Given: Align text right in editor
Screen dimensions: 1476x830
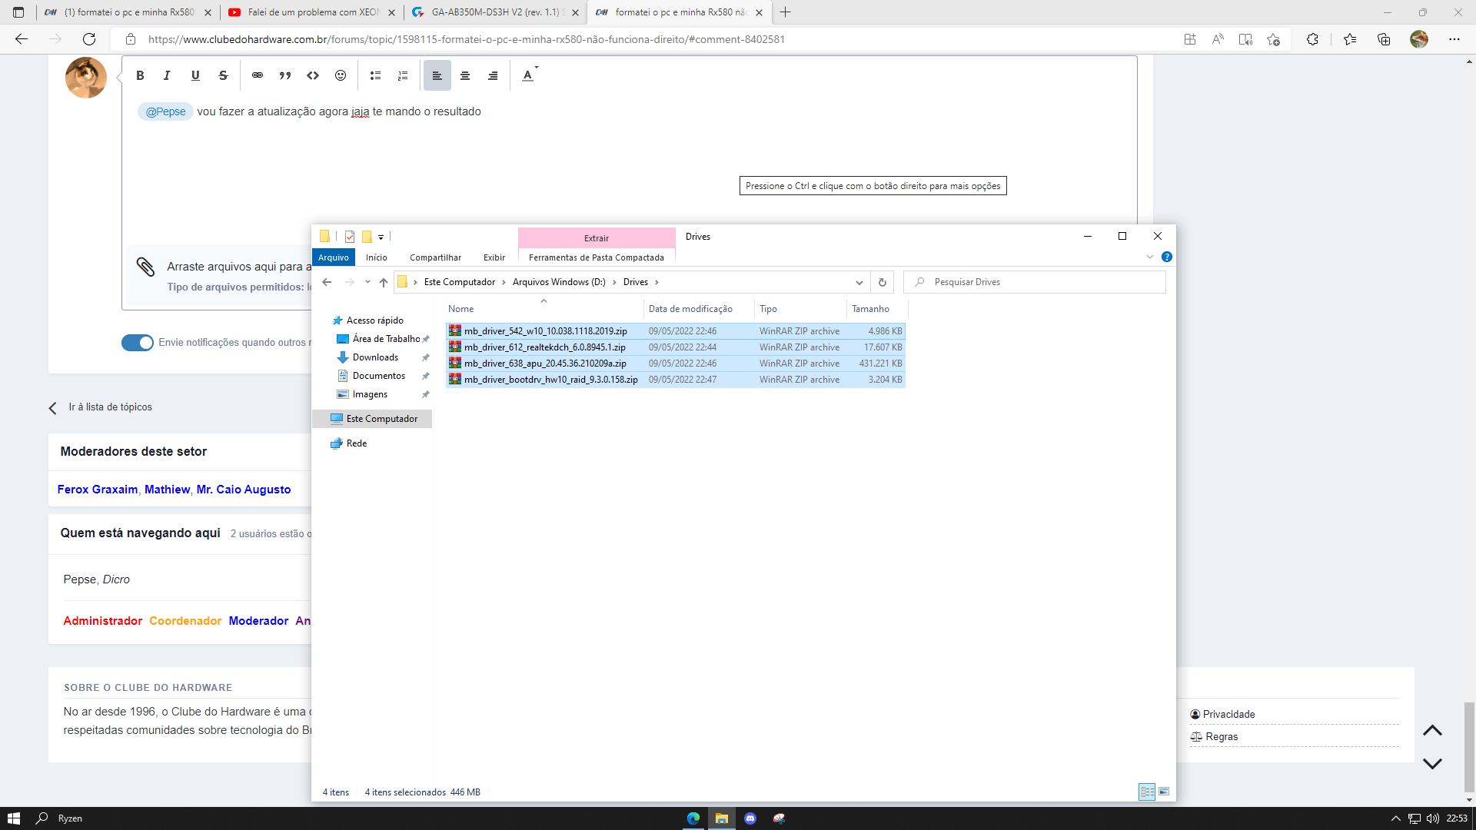Looking at the screenshot, I should click(x=493, y=75).
